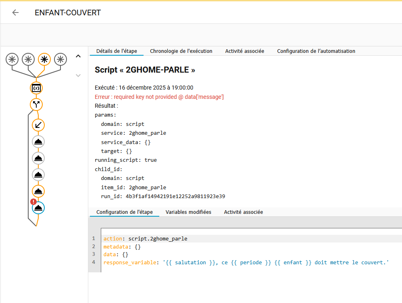Switch to Configuration de l'automatisation tab

[x=316, y=51]
